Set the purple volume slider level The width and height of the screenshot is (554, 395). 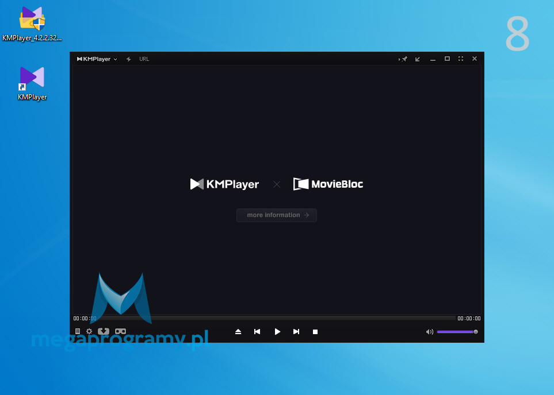click(457, 332)
